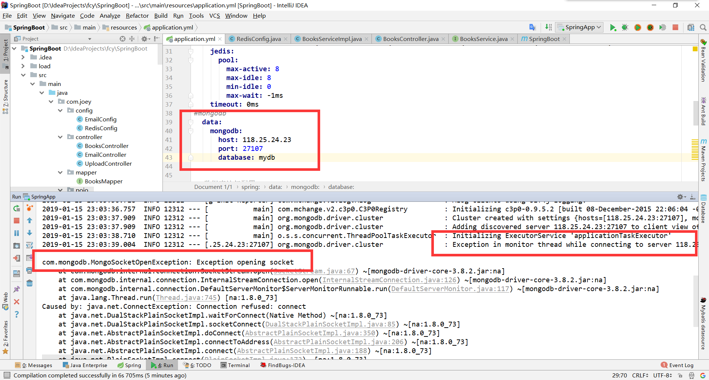Collapse the mapper package
Image resolution: width=709 pixels, height=380 pixels.
60,172
